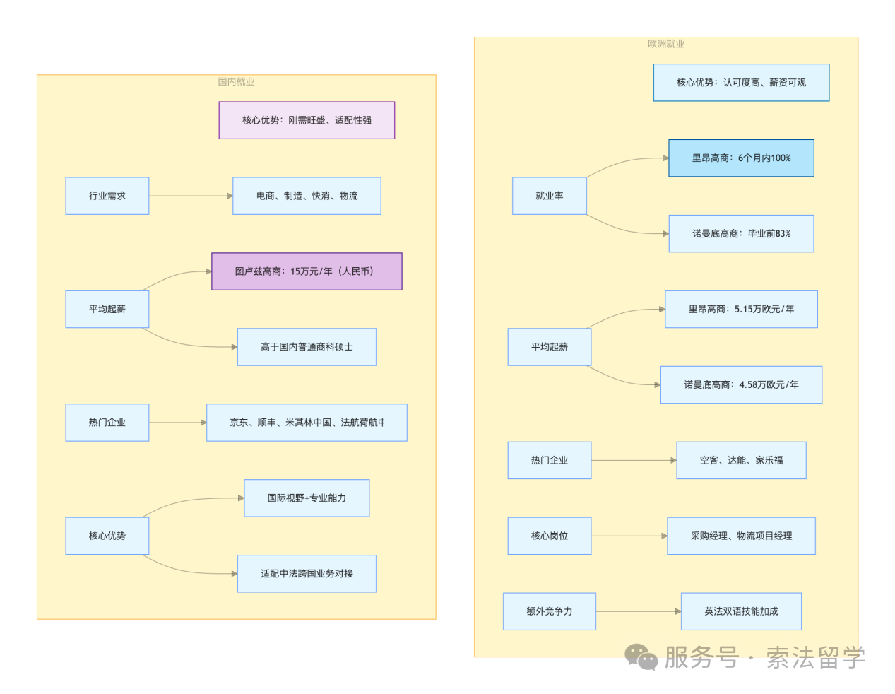Select the 英法双语技能加成 node
The height and width of the screenshot is (694, 895).
click(x=741, y=612)
